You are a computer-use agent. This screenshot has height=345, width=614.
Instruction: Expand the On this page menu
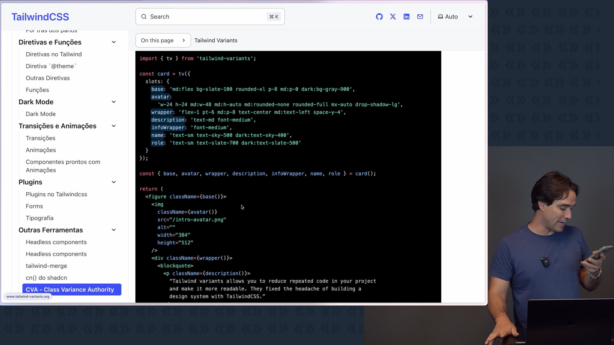[163, 40]
